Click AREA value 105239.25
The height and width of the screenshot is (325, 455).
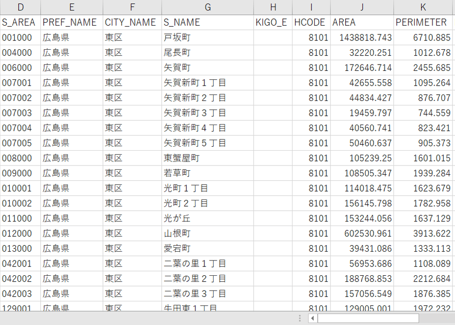[x=362, y=158]
